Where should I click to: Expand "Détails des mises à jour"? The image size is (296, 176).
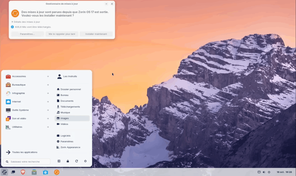(26, 22)
